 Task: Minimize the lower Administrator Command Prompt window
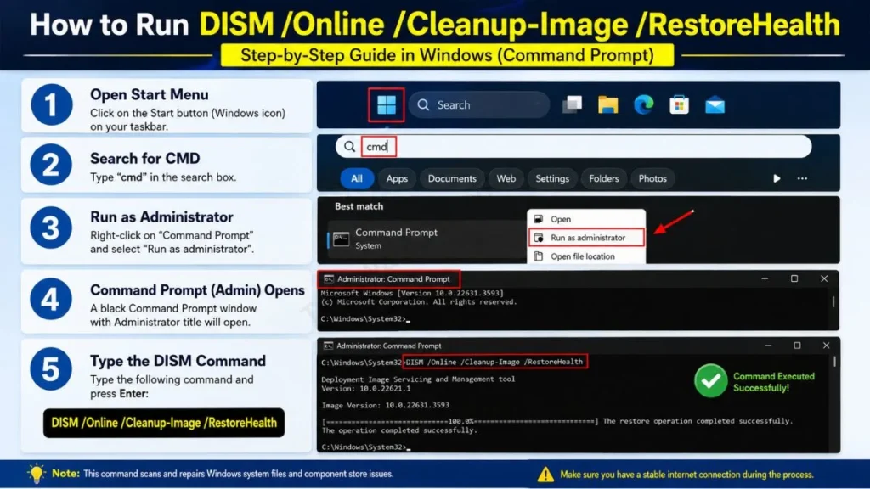click(x=768, y=346)
